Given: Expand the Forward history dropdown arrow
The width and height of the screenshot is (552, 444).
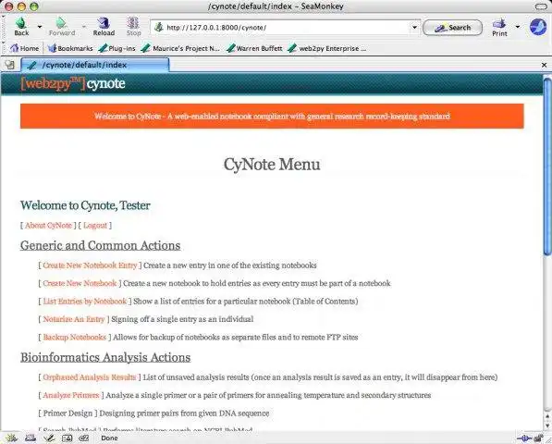Looking at the screenshot, I should tap(84, 27).
